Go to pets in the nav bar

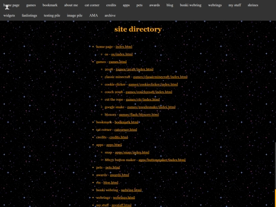139,5
